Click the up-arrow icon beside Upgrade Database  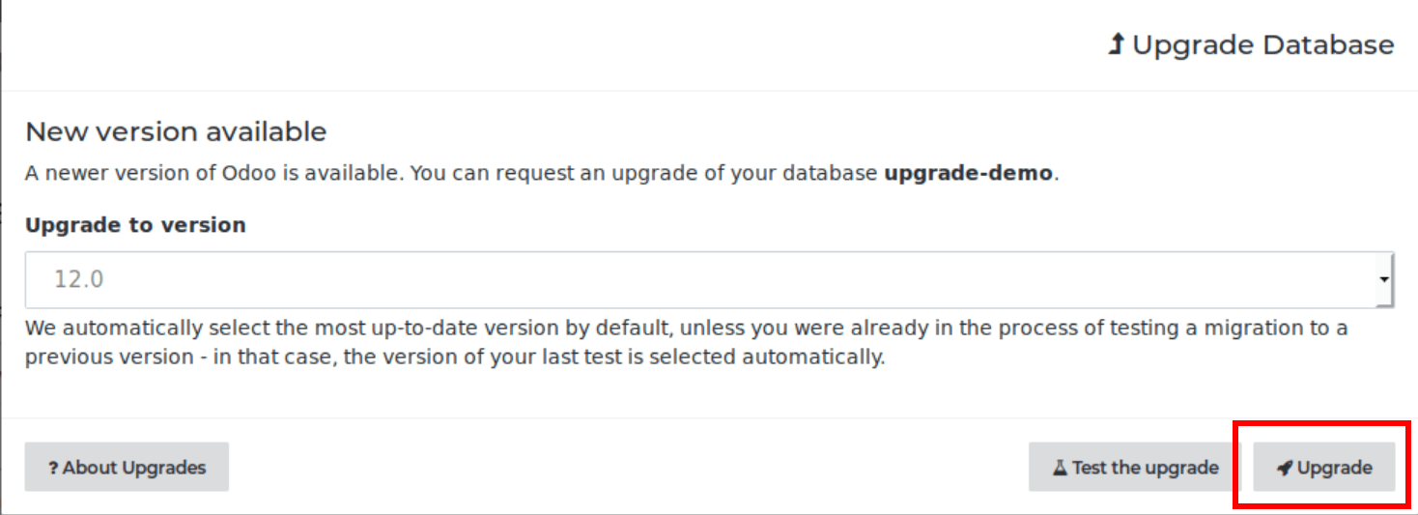pos(1116,44)
